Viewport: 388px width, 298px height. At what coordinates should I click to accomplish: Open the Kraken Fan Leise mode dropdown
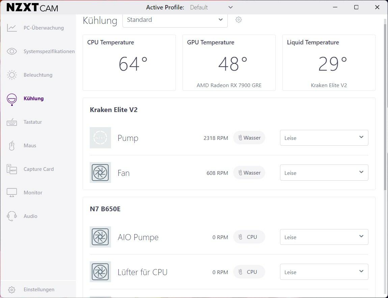click(x=324, y=173)
